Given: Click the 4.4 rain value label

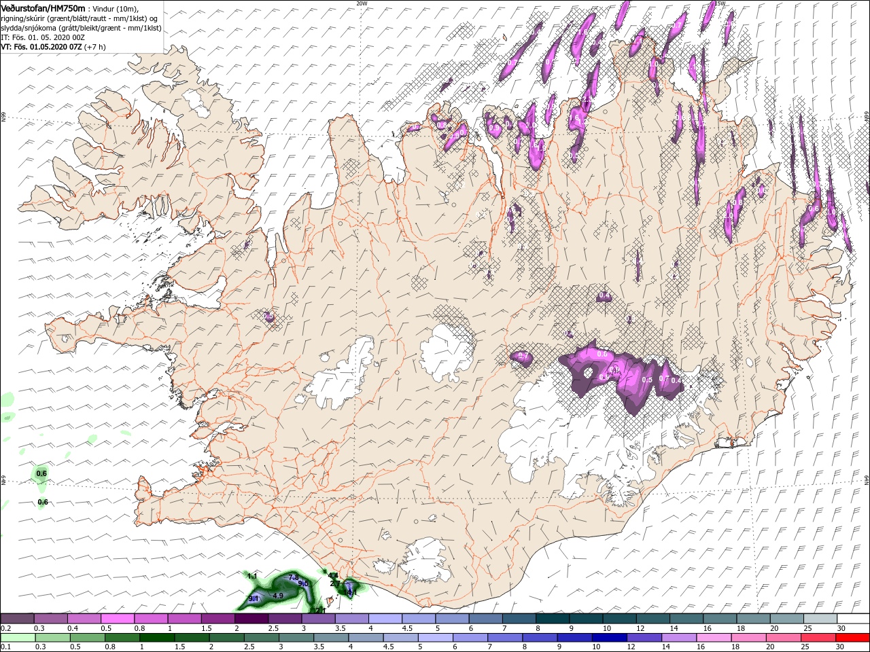Looking at the screenshot, I should click(x=333, y=575).
